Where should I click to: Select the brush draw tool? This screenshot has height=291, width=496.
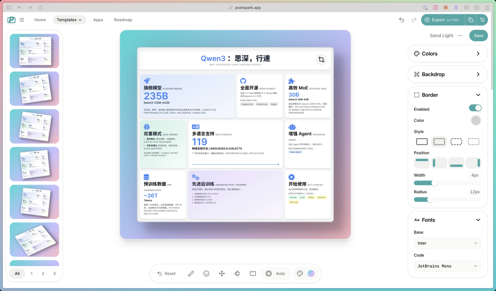tap(191, 274)
